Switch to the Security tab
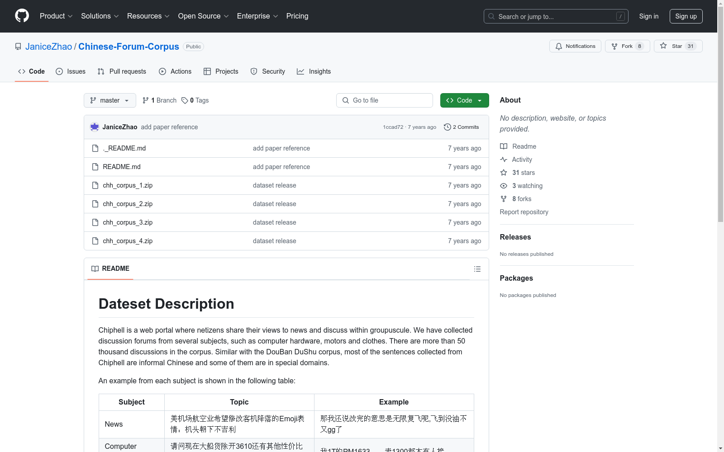This screenshot has width=724, height=452. tap(268, 71)
